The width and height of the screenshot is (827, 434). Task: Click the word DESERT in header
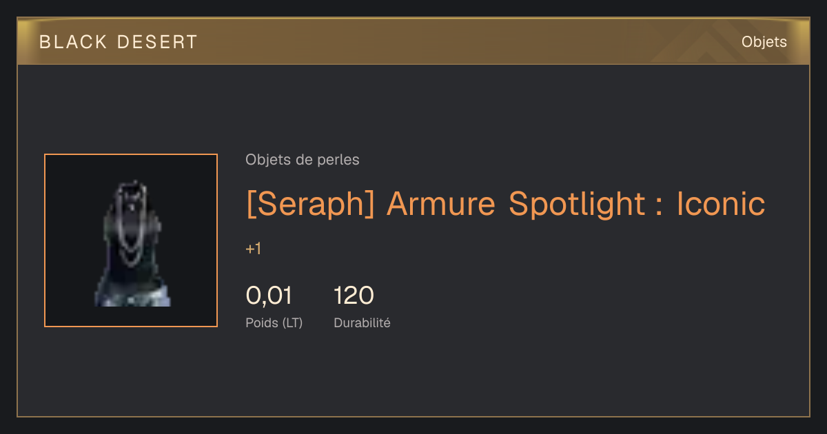(158, 42)
